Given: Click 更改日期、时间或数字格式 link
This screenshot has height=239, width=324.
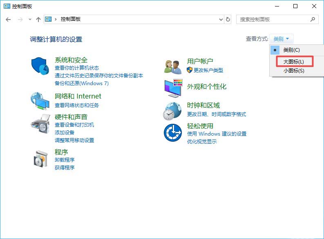Looking at the screenshot, I should (x=217, y=114).
